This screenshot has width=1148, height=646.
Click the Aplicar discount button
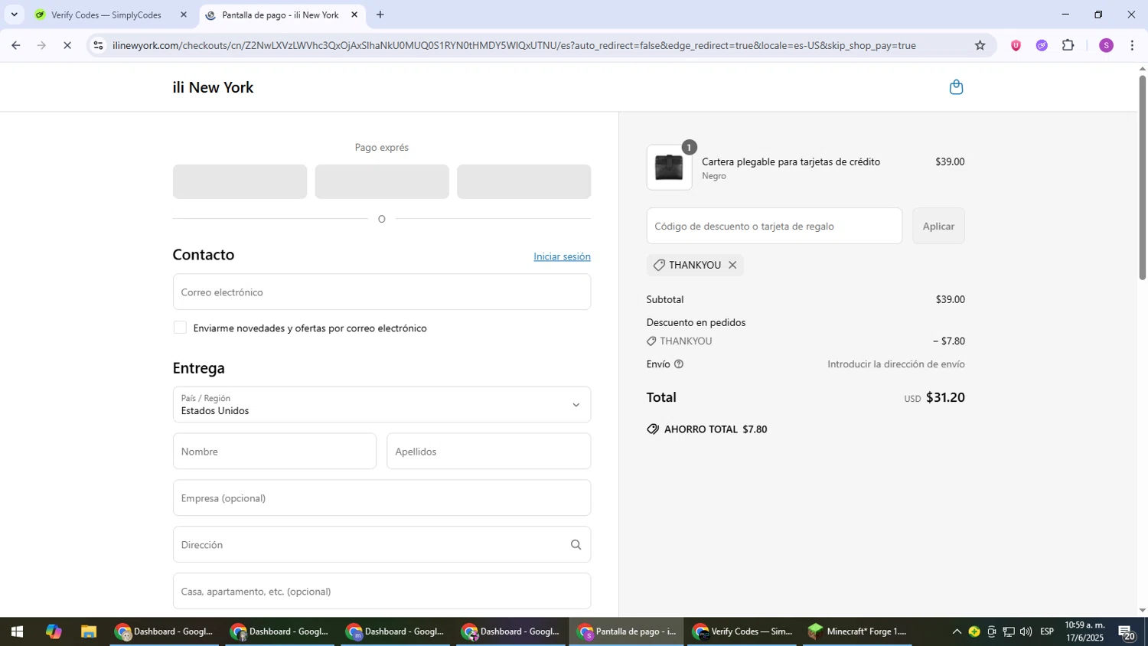click(x=938, y=226)
